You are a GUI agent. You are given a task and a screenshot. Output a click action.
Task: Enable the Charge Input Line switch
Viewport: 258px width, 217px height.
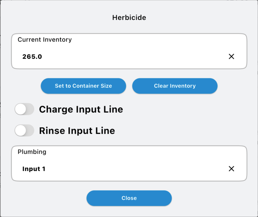click(24, 109)
